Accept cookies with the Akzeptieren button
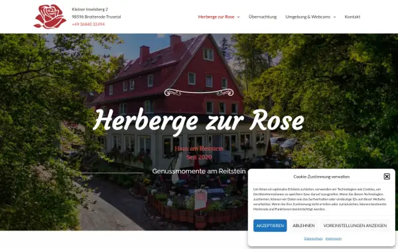This screenshot has height=249, width=398. pos(270,225)
